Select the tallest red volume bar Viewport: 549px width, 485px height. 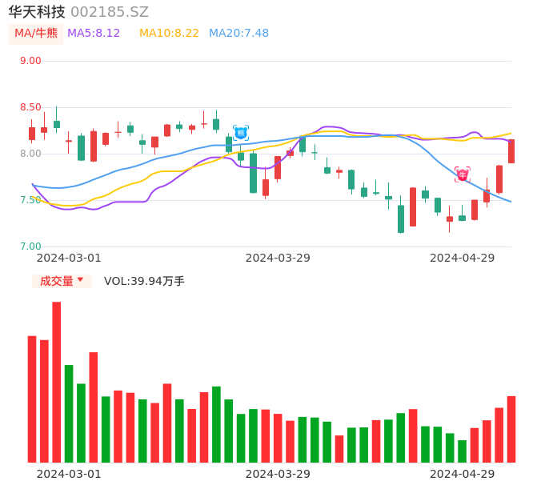point(57,382)
